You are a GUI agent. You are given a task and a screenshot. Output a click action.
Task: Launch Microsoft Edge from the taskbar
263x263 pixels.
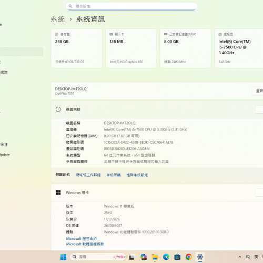pyautogui.click(x=166, y=257)
